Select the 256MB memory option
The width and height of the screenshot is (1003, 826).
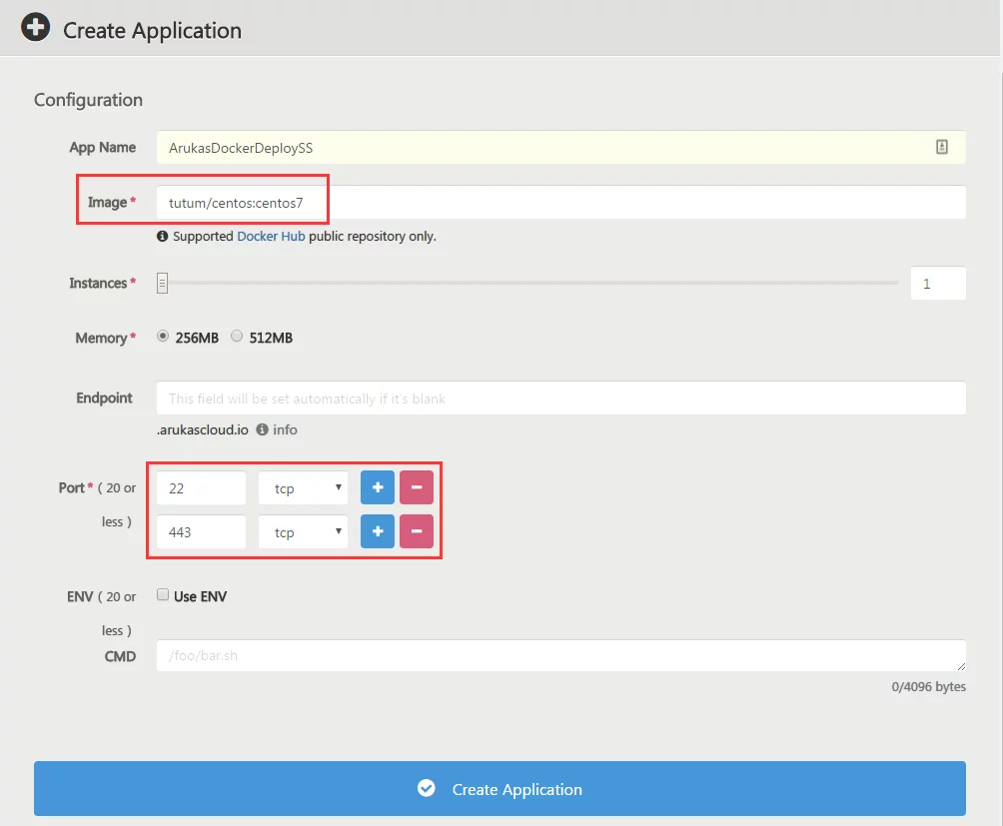(x=163, y=337)
